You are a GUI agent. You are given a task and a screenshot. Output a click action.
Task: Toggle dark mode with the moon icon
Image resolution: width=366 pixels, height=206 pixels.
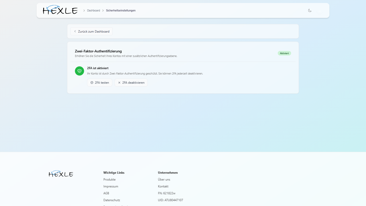coord(310,10)
